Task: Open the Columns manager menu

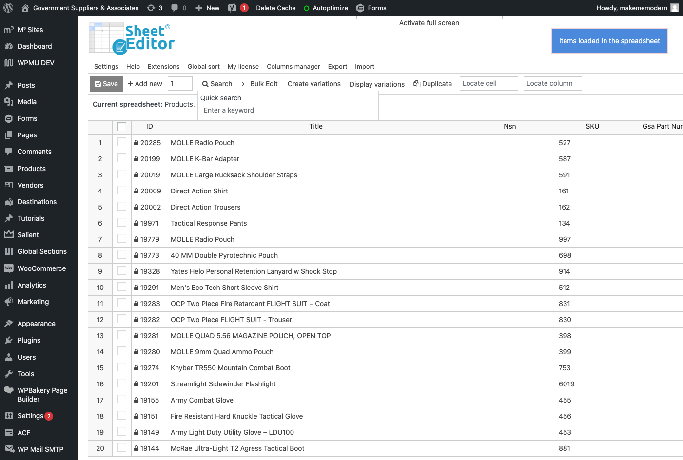Action: [x=293, y=67]
